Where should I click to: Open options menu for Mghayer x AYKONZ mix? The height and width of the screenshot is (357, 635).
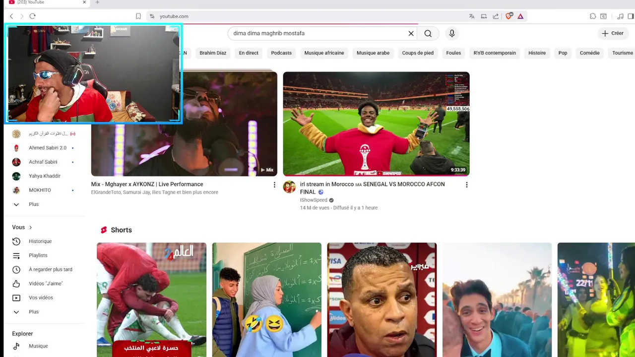(x=274, y=184)
